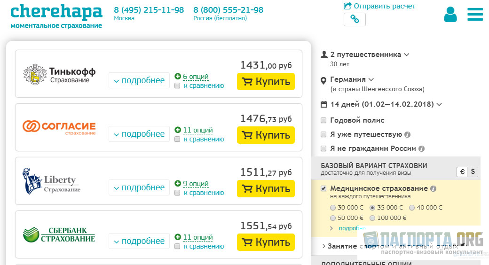
Task: Check Я не гражданин России
Action: tap(323, 149)
